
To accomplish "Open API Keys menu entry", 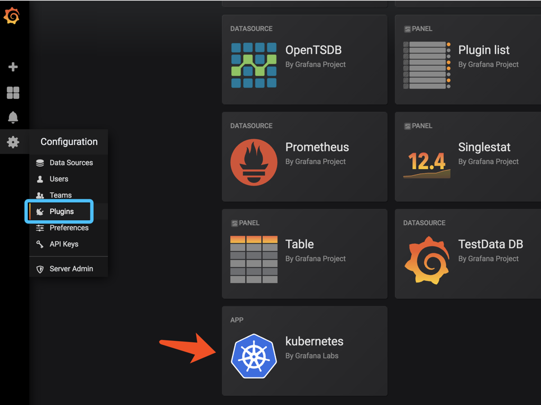I will click(64, 244).
